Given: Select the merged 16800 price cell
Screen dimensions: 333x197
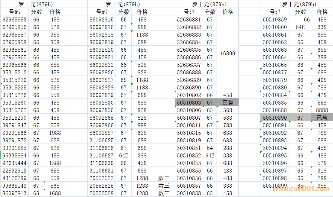Looking at the screenshot, I should (227, 53).
